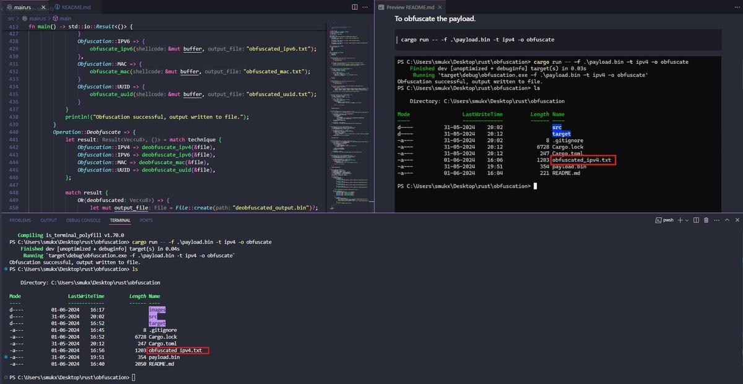The height and width of the screenshot is (384, 743).
Task: Split the terminal pane
Action: tap(697, 220)
